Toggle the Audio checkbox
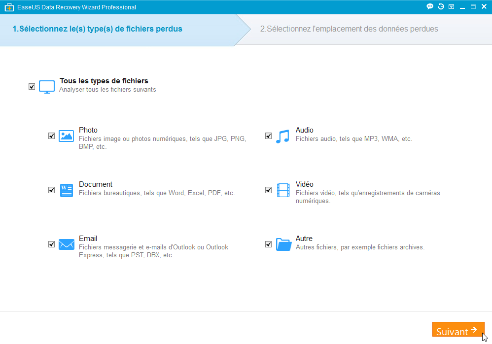 [x=268, y=136]
